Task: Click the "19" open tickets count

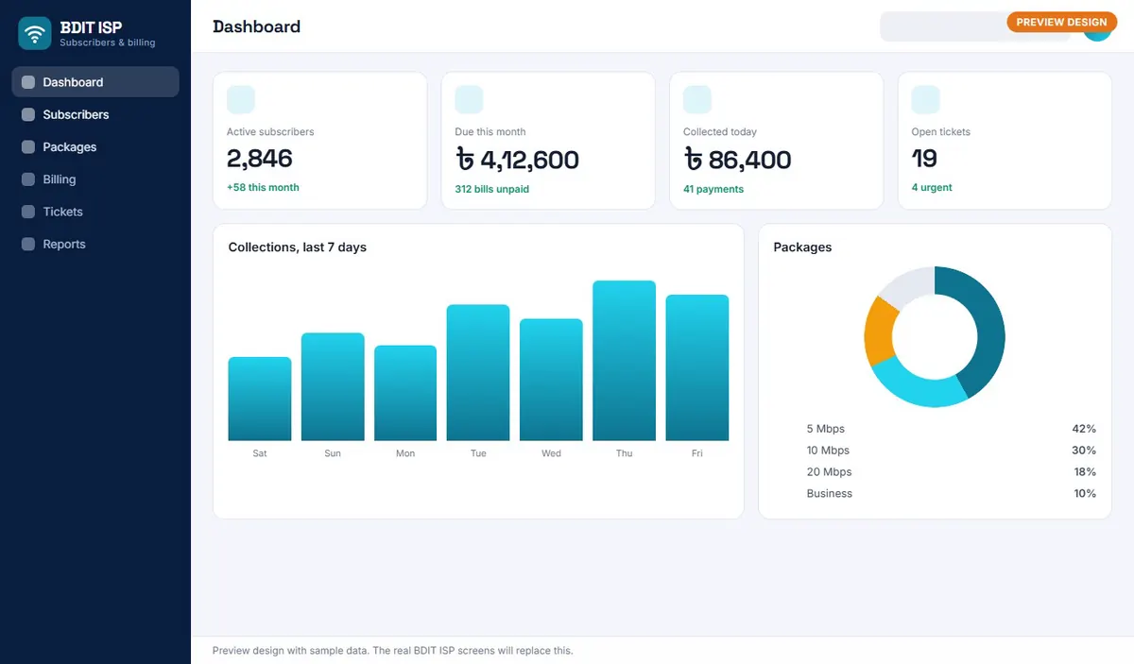Action: point(924,158)
